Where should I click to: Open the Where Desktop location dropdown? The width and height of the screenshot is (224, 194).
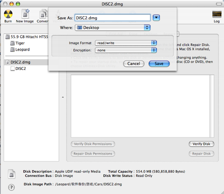click(x=113, y=28)
